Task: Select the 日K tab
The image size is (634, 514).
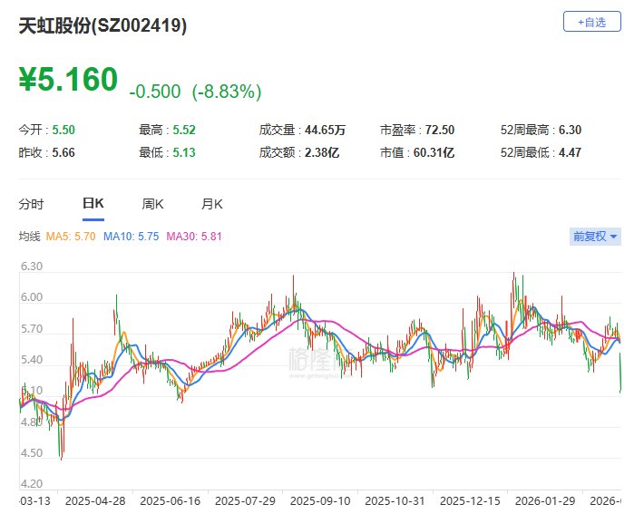Action: tap(93, 204)
